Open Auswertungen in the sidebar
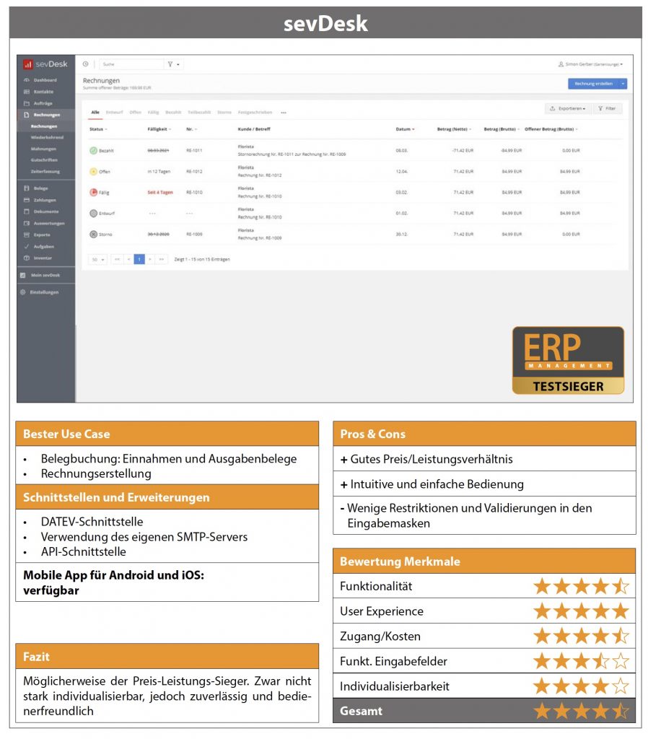Viewport: 648px width, 739px height. (x=48, y=224)
